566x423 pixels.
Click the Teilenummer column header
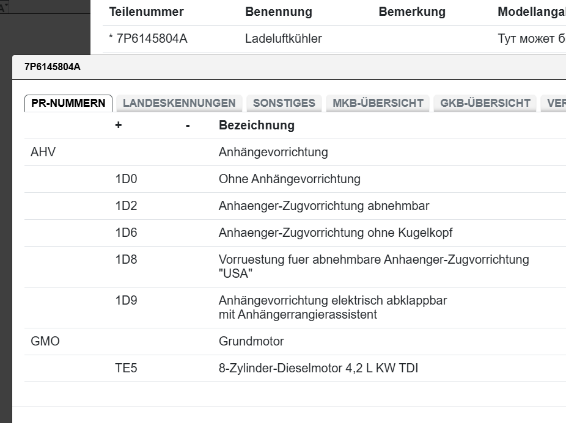coord(146,12)
